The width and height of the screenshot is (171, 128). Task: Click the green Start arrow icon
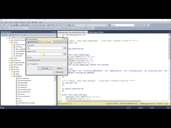pos(73,25)
